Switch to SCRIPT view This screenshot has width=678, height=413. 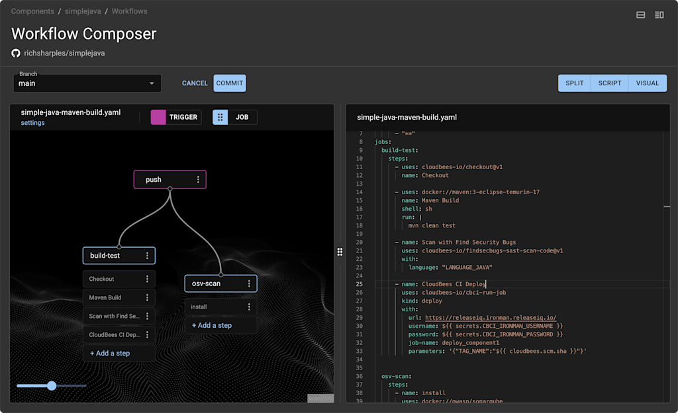click(610, 83)
